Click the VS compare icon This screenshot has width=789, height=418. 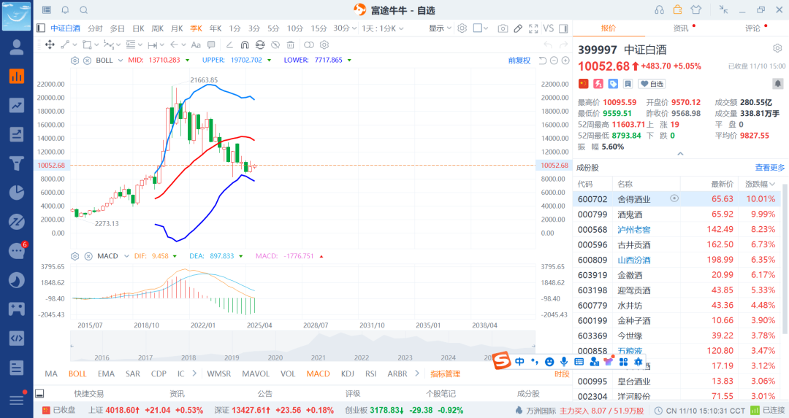coord(549,28)
